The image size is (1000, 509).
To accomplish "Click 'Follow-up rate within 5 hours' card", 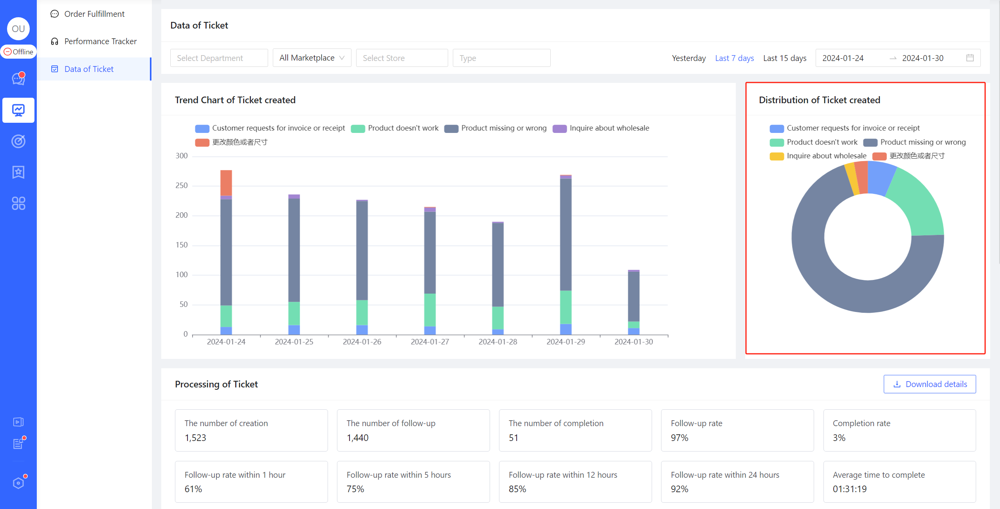I will click(x=413, y=482).
